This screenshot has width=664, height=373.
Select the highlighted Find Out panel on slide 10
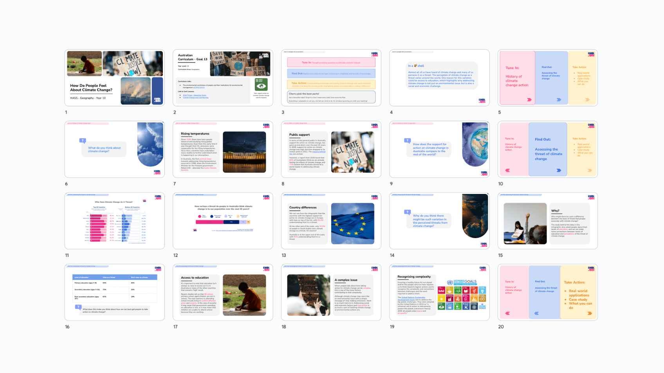[548, 150]
